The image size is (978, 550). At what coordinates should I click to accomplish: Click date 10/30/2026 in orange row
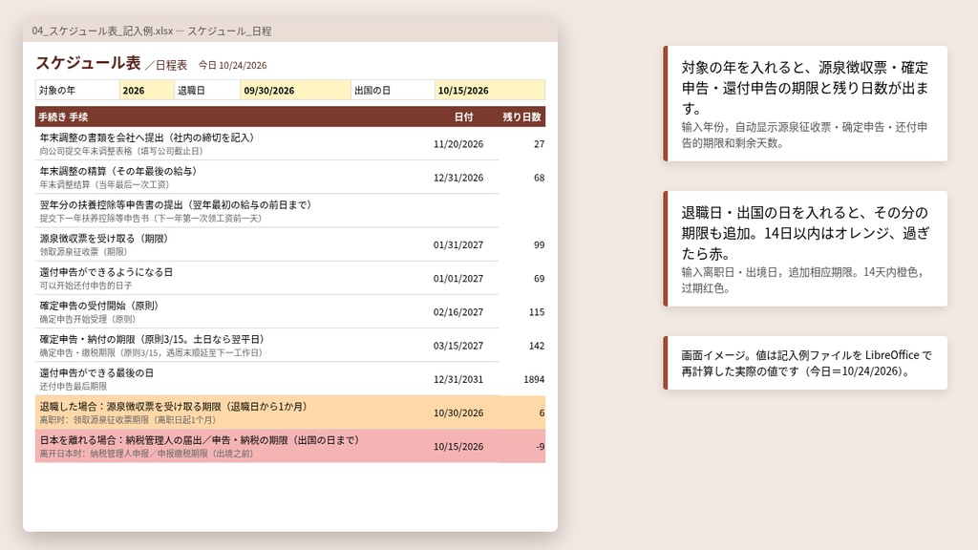click(x=458, y=413)
